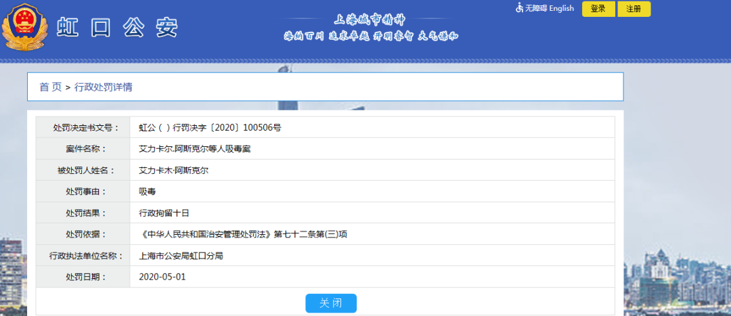This screenshot has height=316, width=731.
Task: Switch language to English
Action: point(561,8)
